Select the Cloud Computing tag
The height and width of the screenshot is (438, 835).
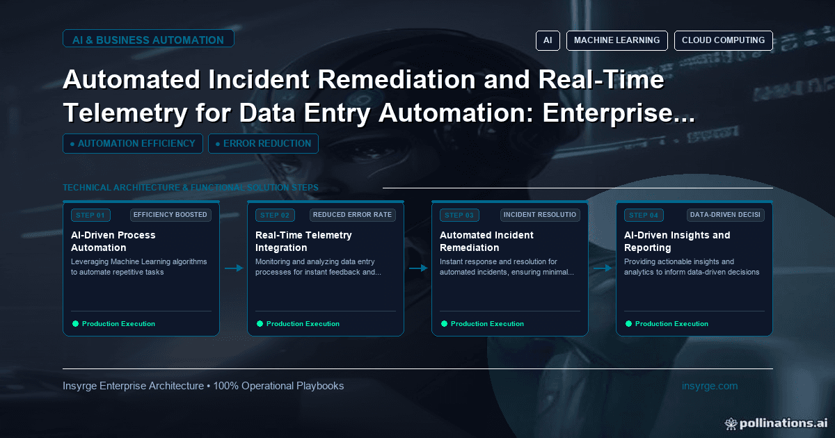tap(724, 40)
